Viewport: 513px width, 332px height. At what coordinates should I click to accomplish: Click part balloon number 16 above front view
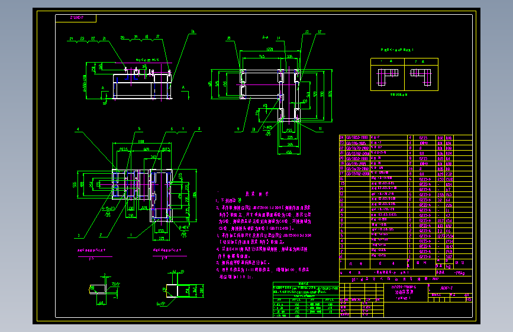point(193,32)
